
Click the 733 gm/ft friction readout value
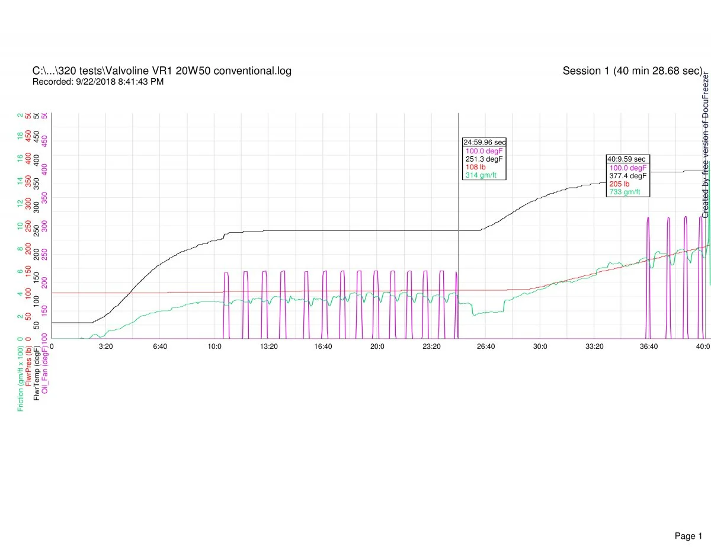625,192
